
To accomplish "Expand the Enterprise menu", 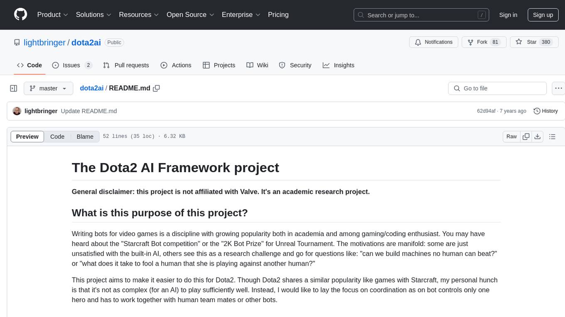I will coord(241,15).
